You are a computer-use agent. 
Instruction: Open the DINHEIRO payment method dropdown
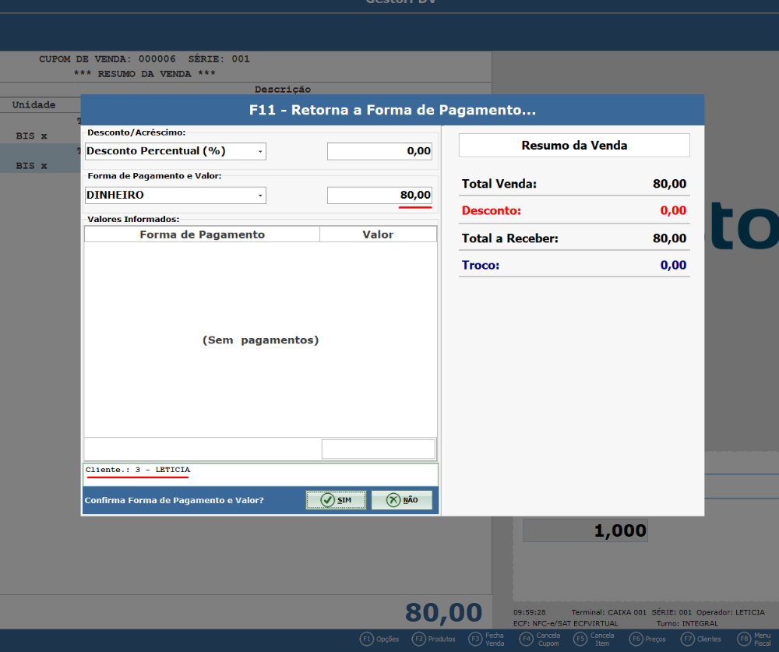tap(175, 195)
